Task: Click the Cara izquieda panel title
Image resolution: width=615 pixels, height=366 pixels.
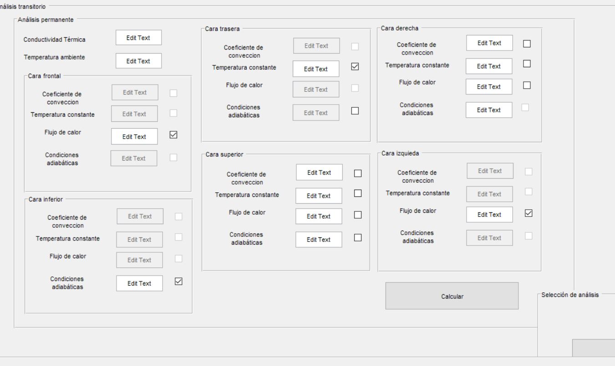Action: [x=401, y=153]
